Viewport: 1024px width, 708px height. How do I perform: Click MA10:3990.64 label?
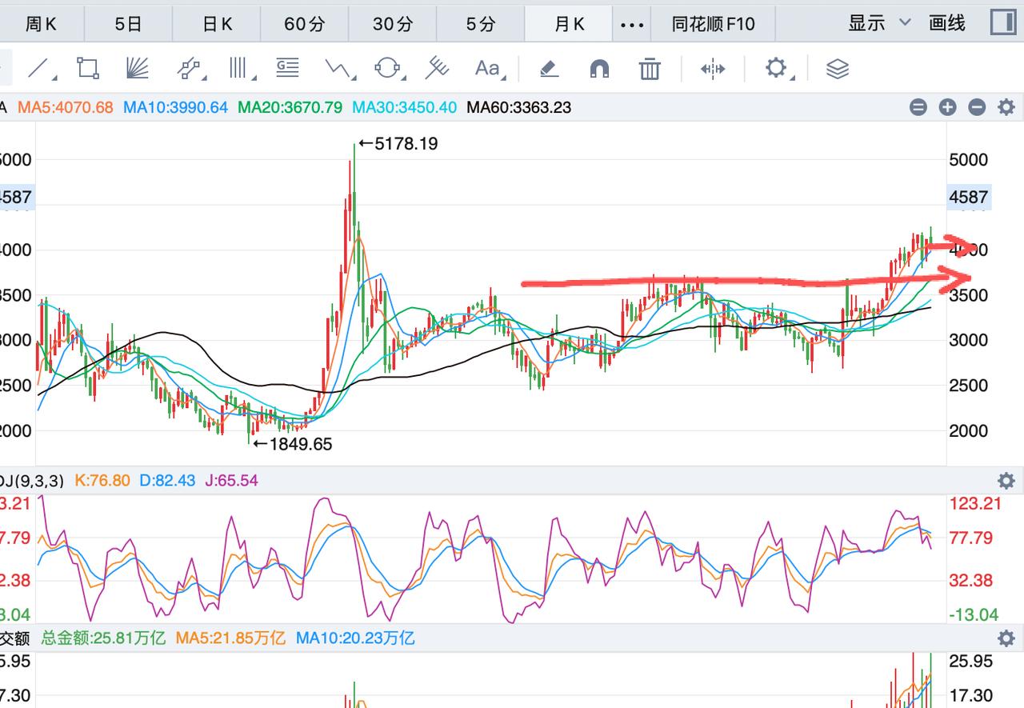pos(175,107)
